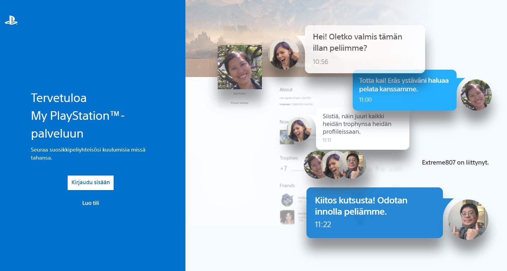
Task: Click the trophy star level 7 indicator
Action: pos(284,168)
